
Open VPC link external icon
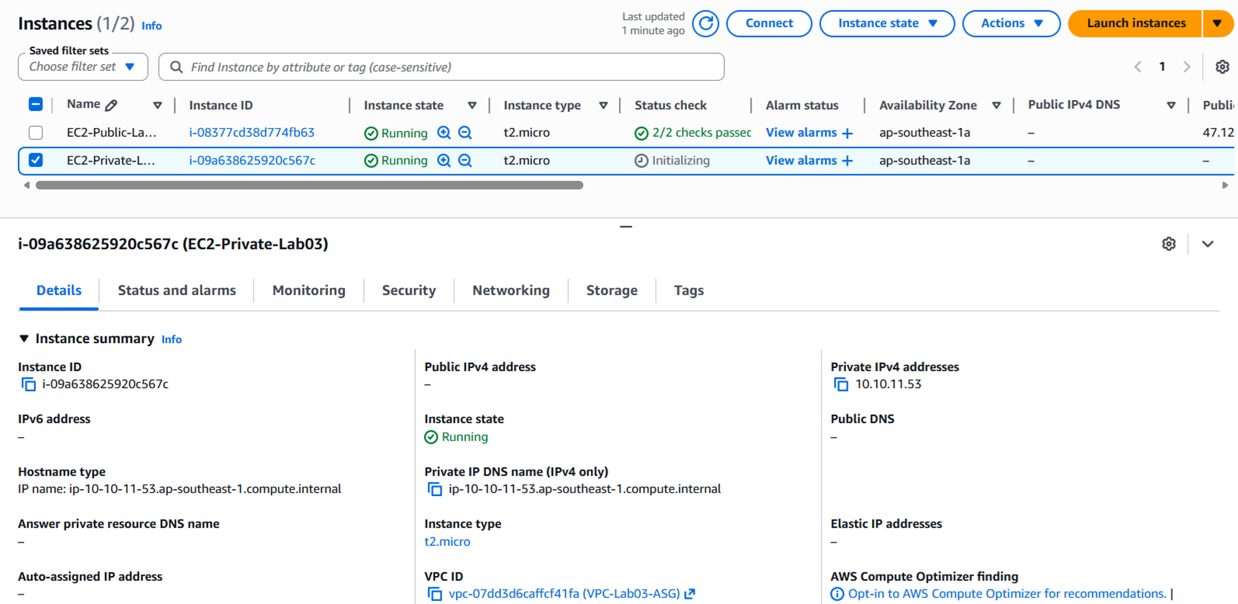(x=690, y=594)
